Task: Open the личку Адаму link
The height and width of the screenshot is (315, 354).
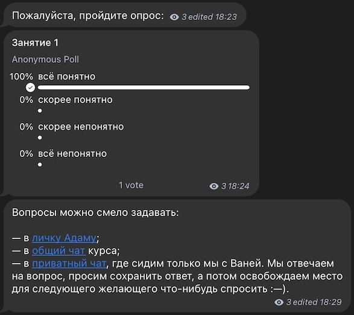Action: coord(64,238)
